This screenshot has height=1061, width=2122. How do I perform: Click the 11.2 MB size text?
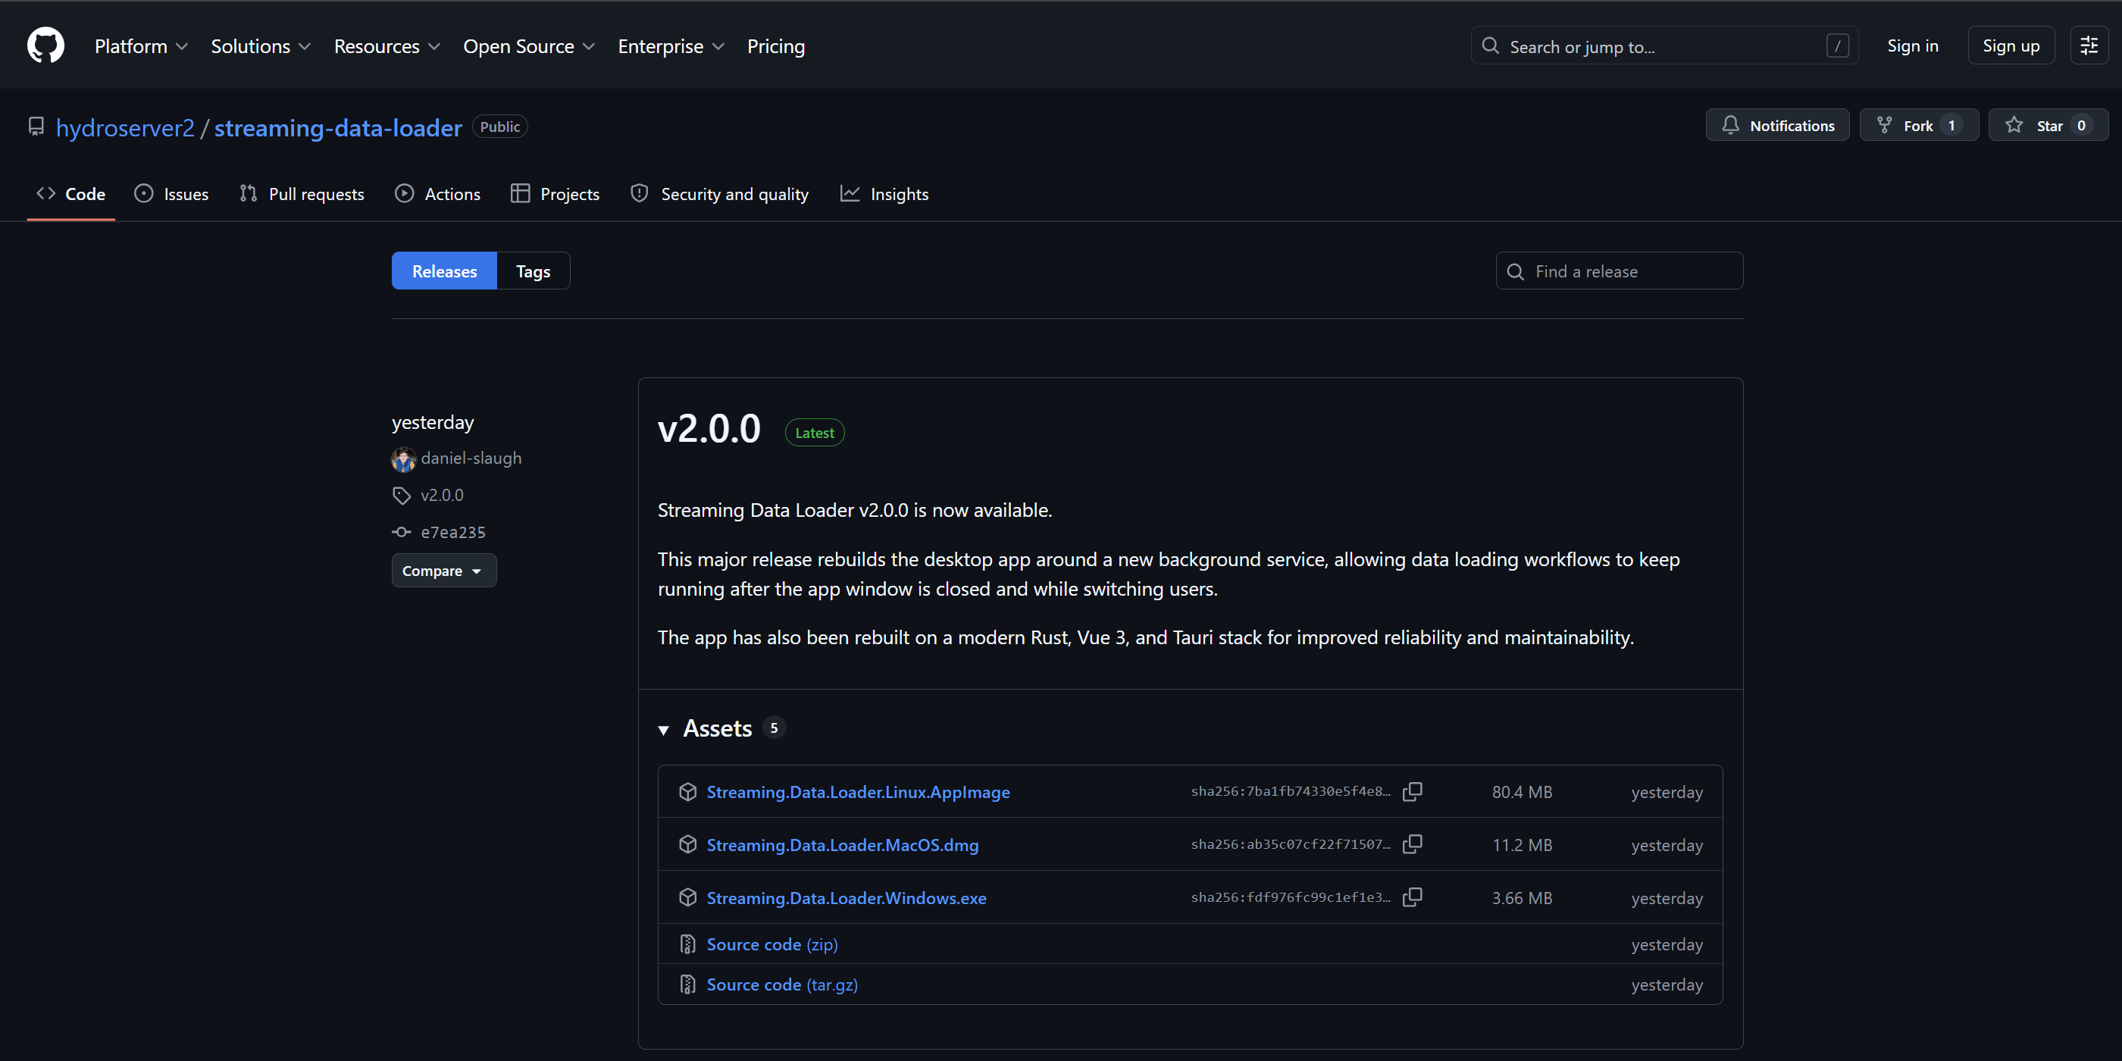[x=1522, y=844]
